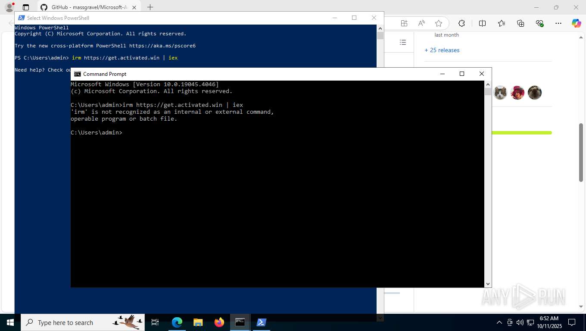
Task: Open Edge Collections panel
Action: [521, 23]
